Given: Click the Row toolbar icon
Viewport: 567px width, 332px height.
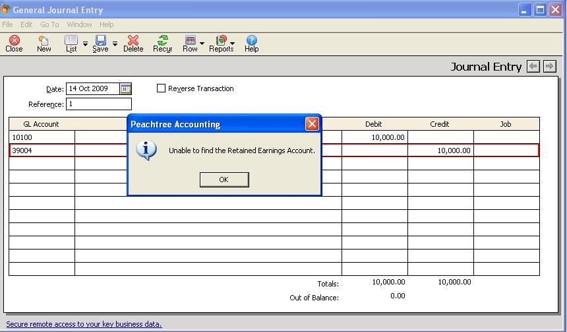Looking at the screenshot, I should coord(190,44).
